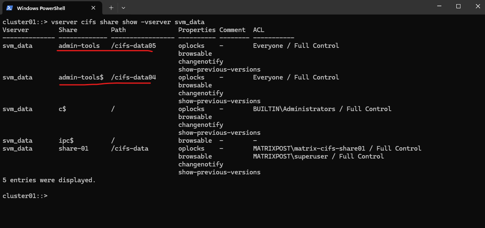Maximize the terminal window
This screenshot has height=228, width=485.
(x=458, y=6)
